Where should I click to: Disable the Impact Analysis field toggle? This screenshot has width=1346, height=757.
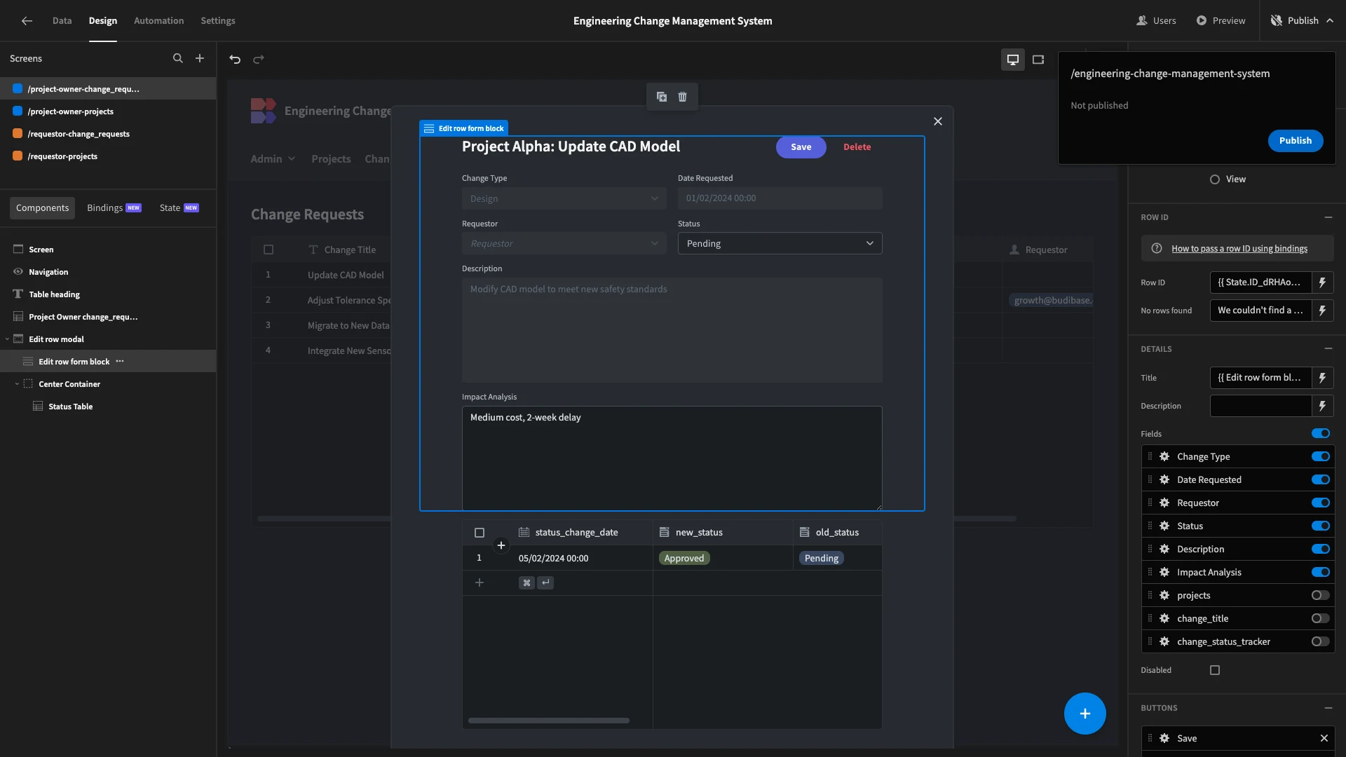coord(1321,572)
